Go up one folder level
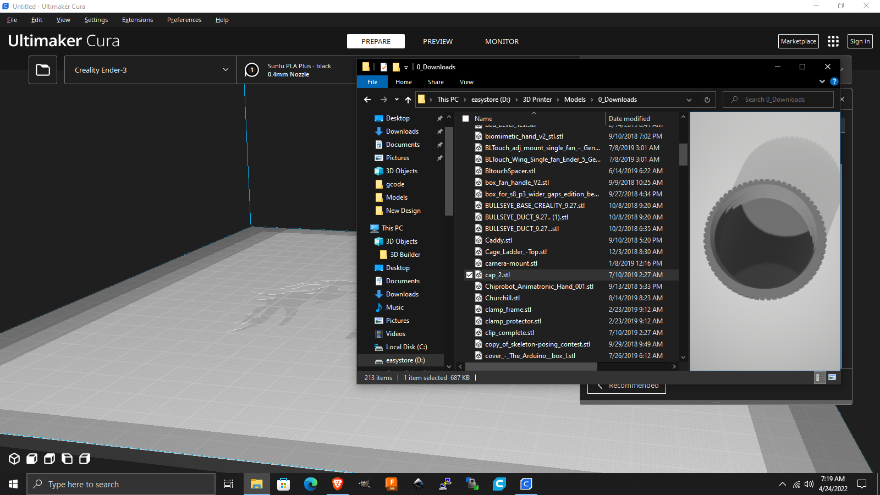Screen dimensions: 880x495 (x=408, y=100)
